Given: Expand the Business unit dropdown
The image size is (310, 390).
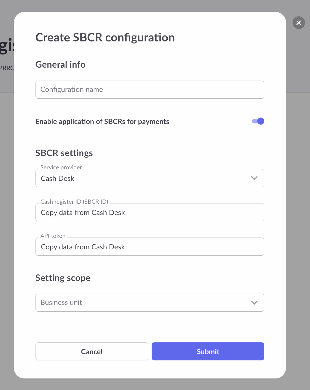Looking at the screenshot, I should coord(149,303).
